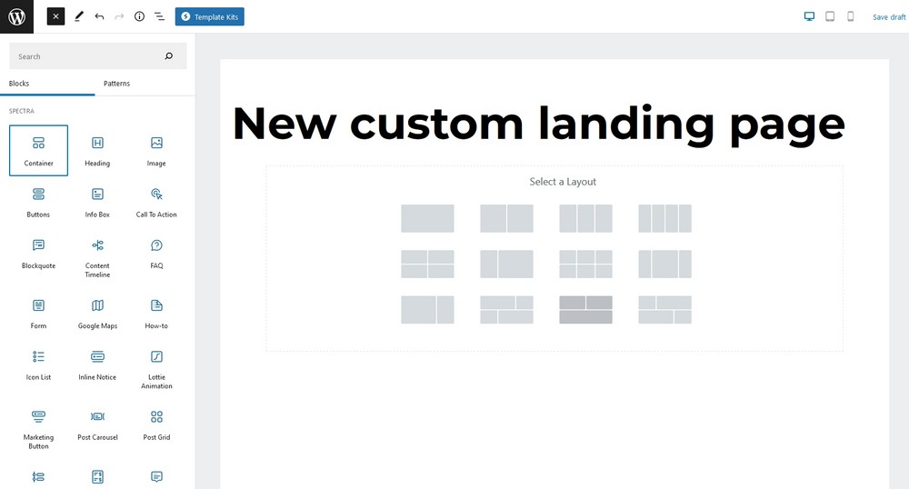
Task: Open Template Kits
Action: [x=210, y=16]
